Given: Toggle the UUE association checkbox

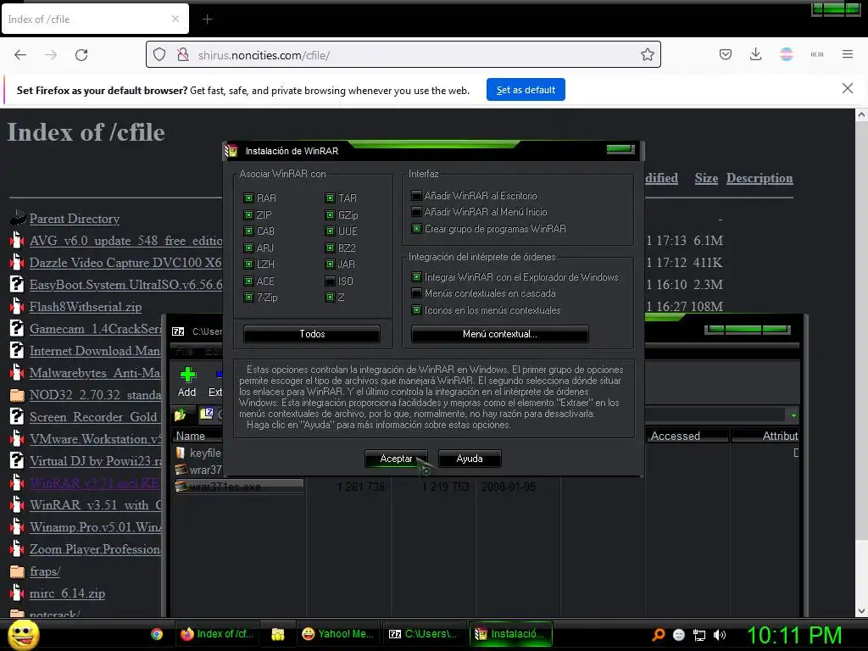Looking at the screenshot, I should (330, 231).
